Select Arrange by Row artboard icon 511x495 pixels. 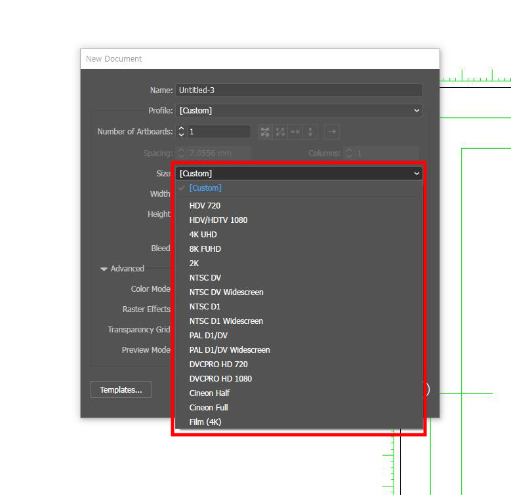[295, 132]
